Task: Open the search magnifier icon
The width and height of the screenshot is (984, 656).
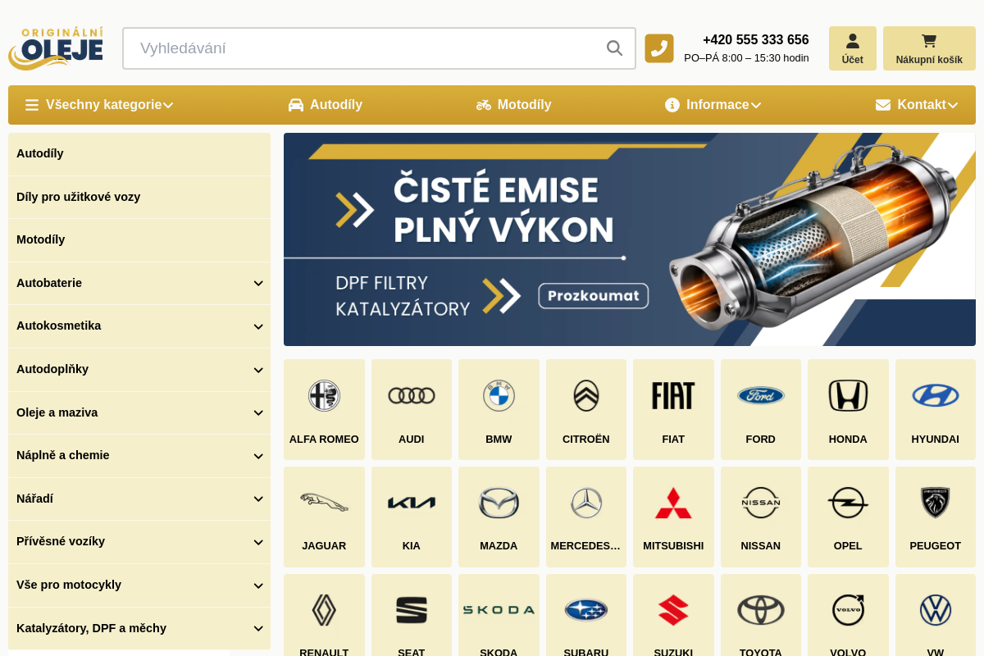Action: pyautogui.click(x=614, y=48)
